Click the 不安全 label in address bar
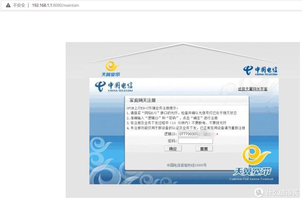The image size is (302, 200). click(19, 5)
